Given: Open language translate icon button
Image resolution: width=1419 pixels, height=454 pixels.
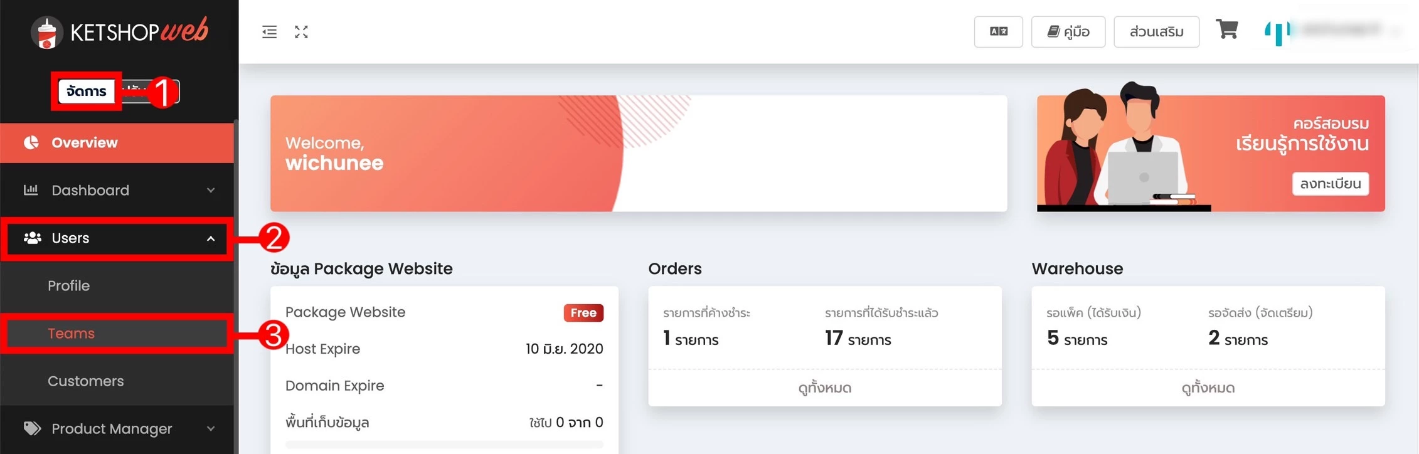Looking at the screenshot, I should [998, 31].
